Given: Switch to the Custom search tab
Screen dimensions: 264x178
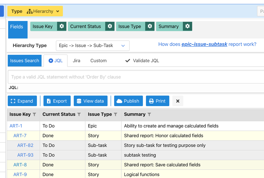Looking at the screenshot, I should click(x=98, y=61).
